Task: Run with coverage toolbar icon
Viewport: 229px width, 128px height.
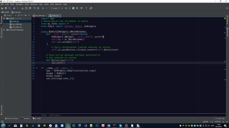Action: [x=70, y=8]
